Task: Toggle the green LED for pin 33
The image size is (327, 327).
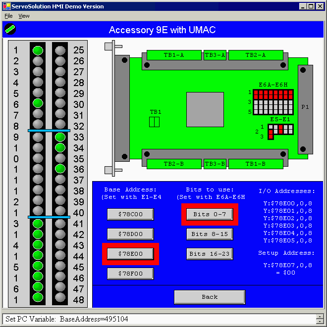Action: [60, 137]
